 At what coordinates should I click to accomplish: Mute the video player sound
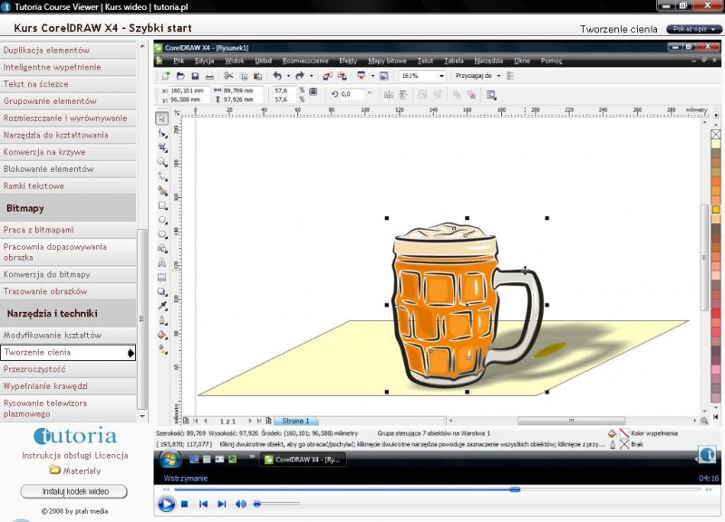(x=241, y=504)
